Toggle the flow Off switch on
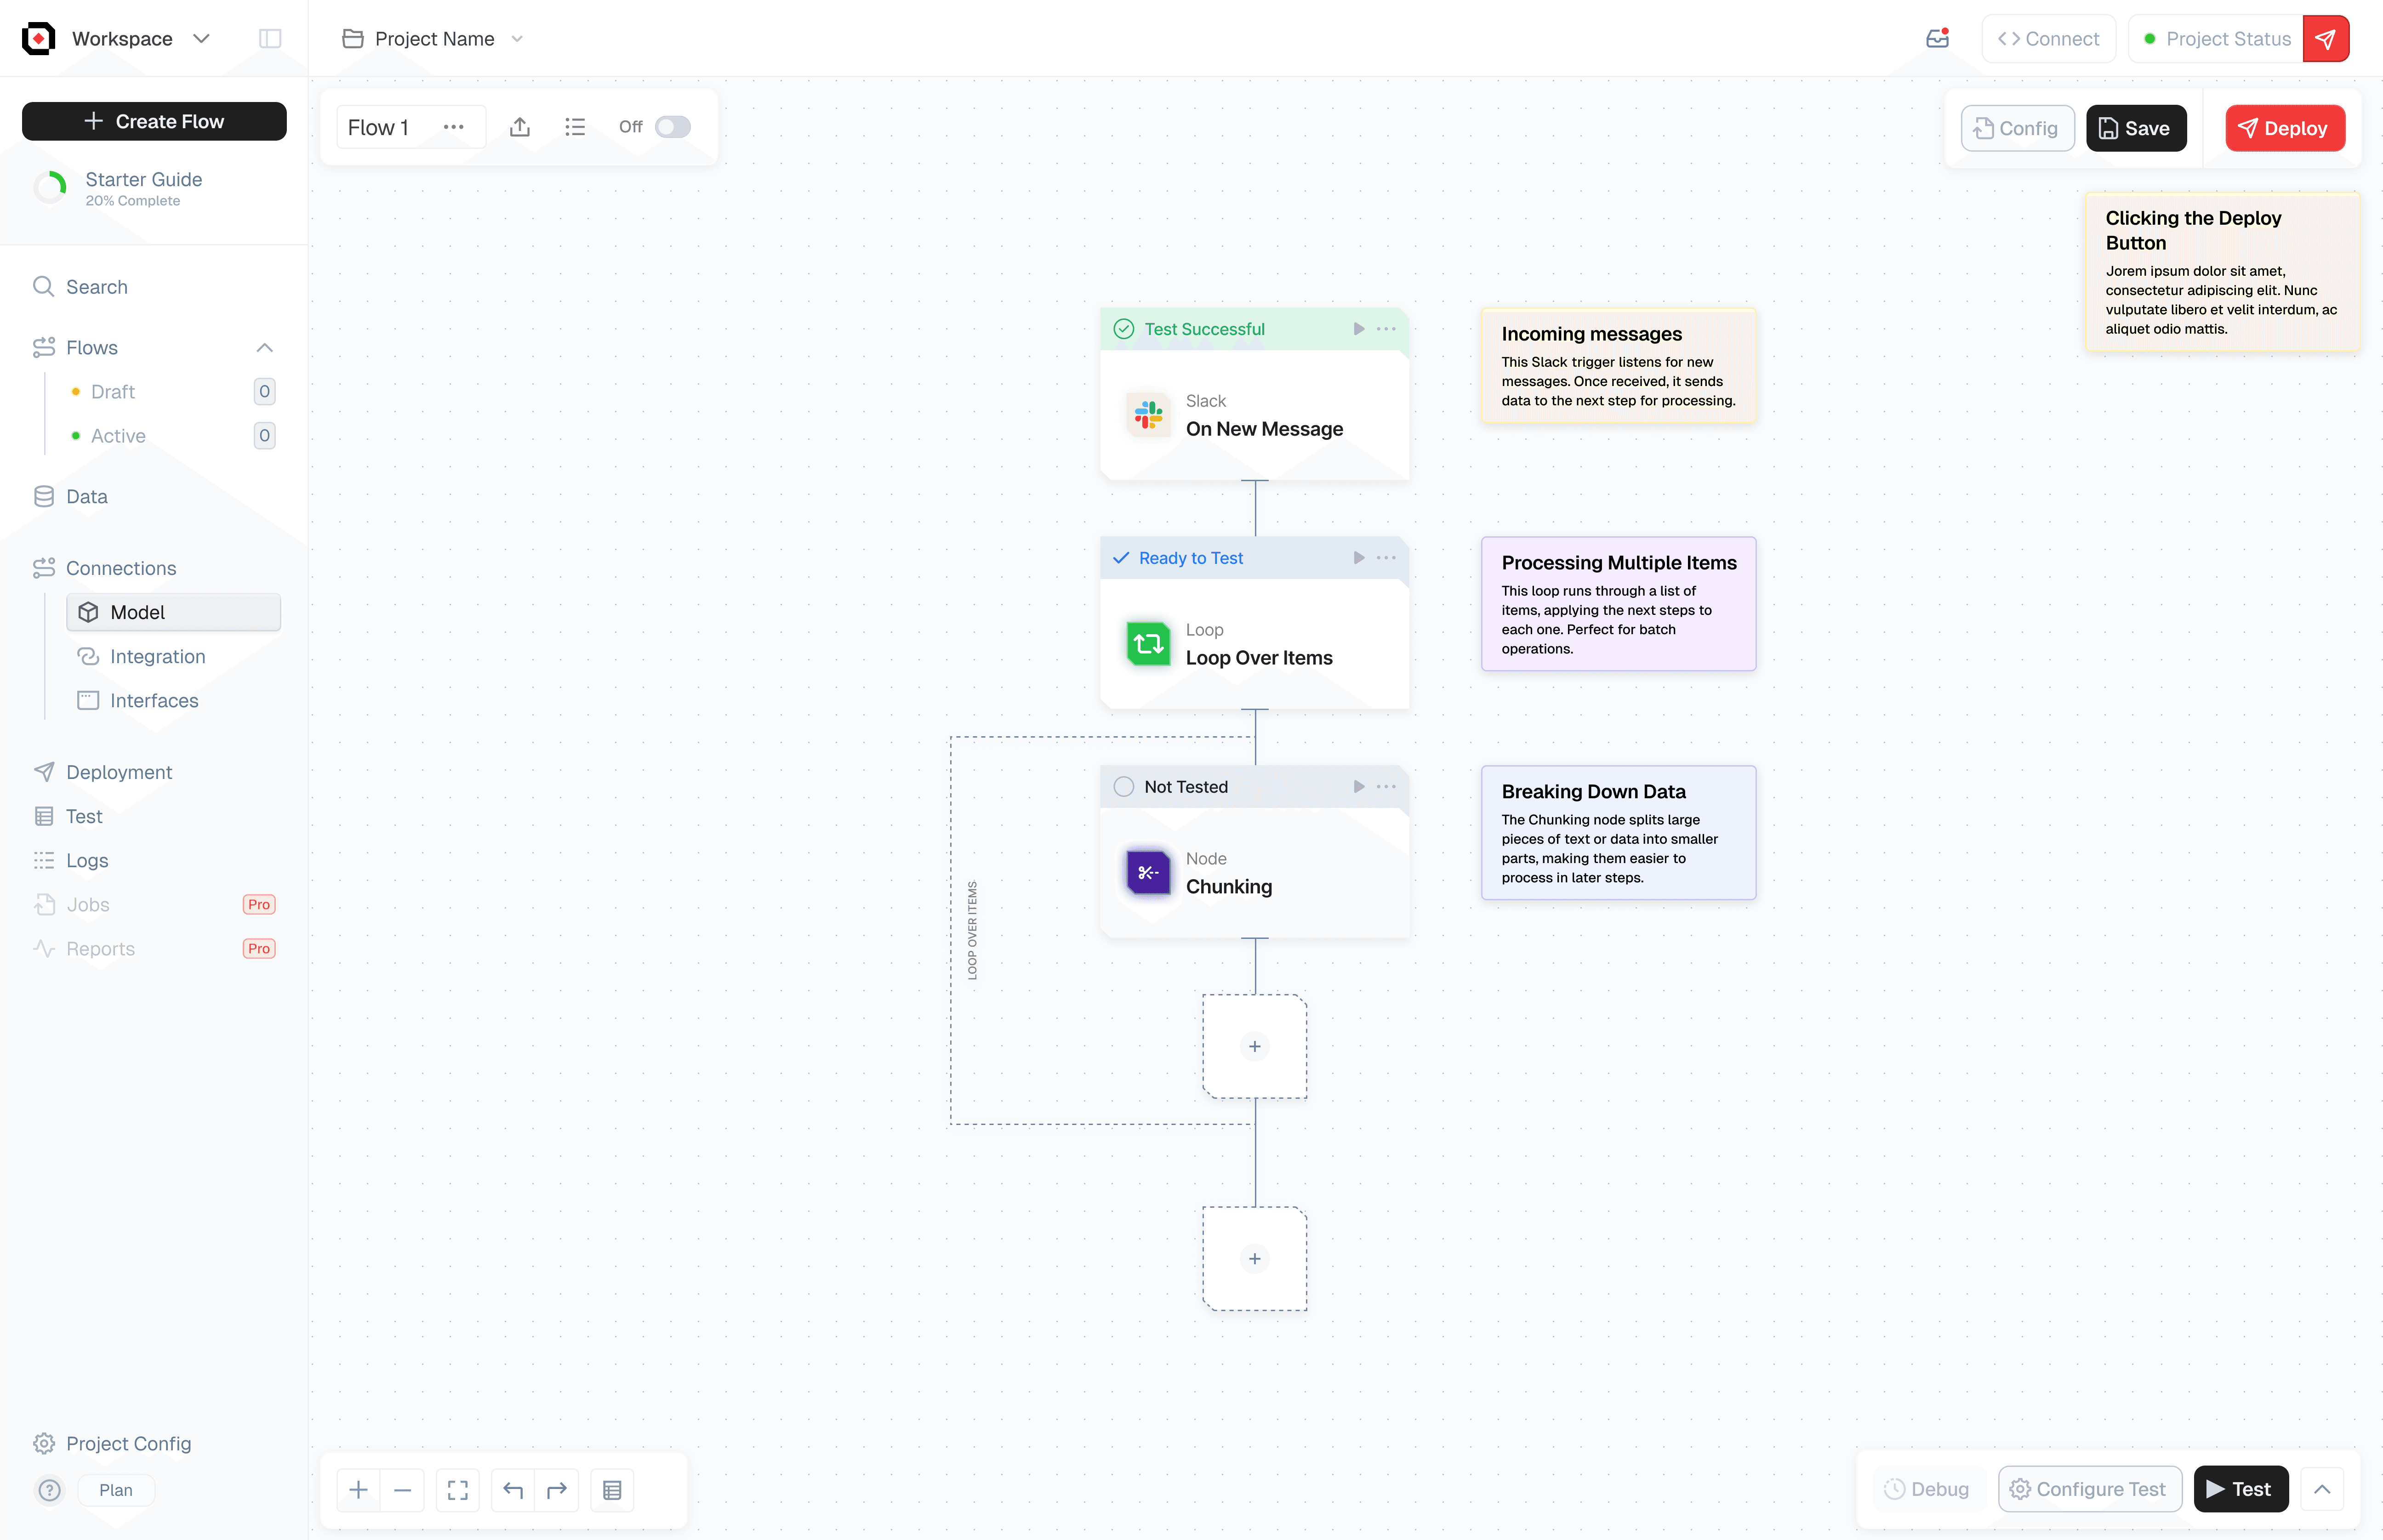Screen dimensions: 2383x1540 coord(672,127)
